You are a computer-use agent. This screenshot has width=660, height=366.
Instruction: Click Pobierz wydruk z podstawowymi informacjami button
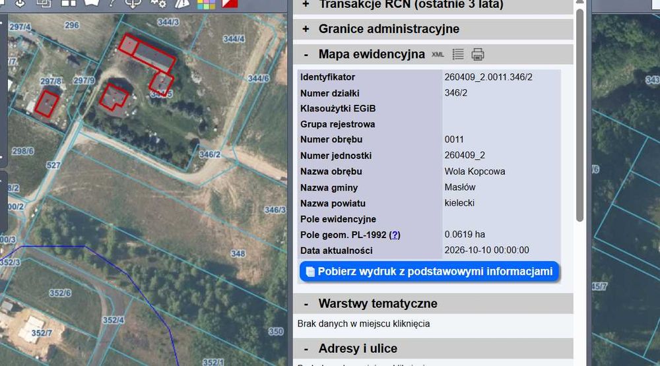(430, 272)
